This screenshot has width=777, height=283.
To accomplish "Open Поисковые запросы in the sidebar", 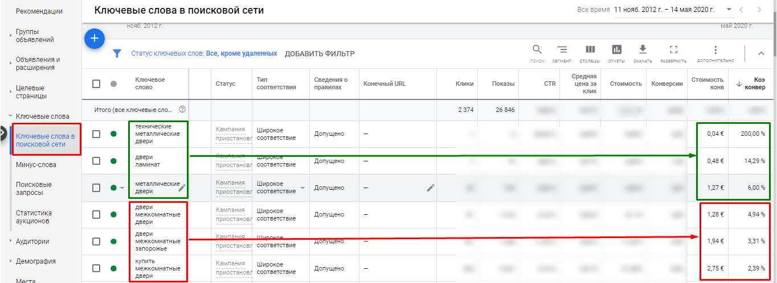I will [34, 189].
